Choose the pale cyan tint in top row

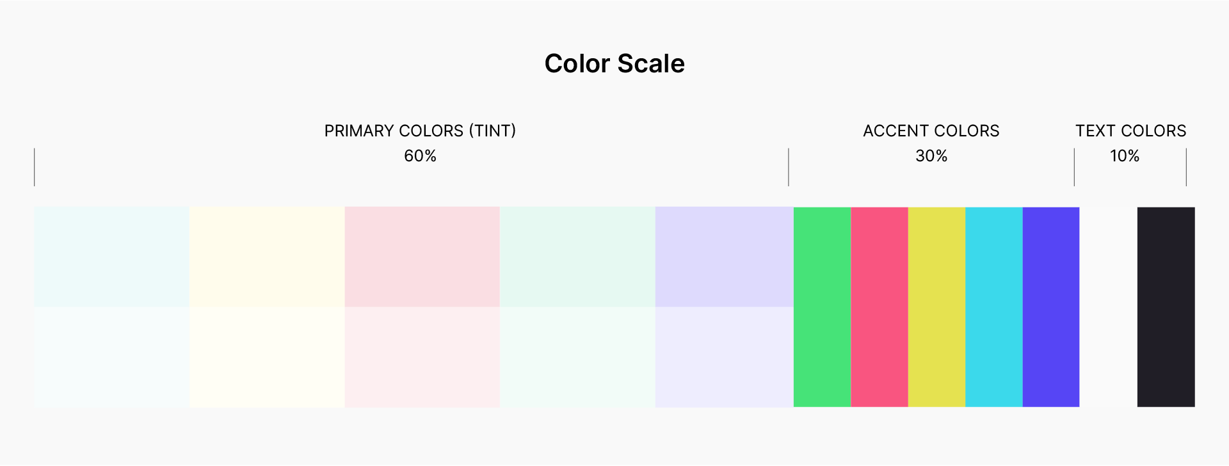[x=111, y=257]
